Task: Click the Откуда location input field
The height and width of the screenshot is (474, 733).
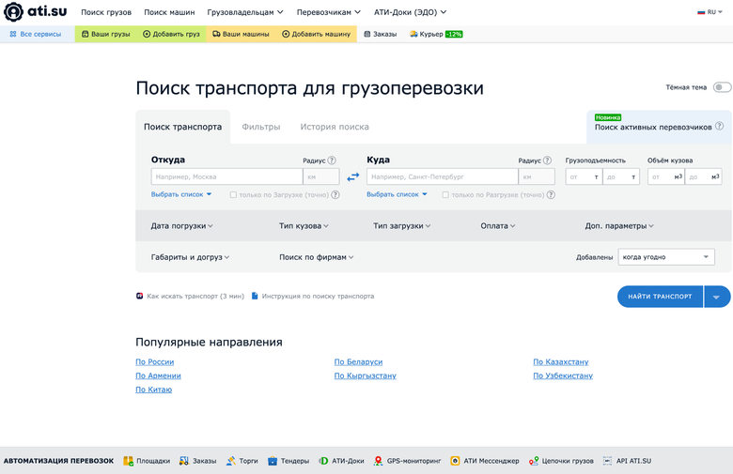Action: pyautogui.click(x=226, y=176)
